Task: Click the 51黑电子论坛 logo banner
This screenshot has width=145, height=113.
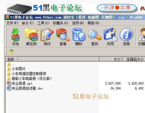Action: (x=57, y=8)
